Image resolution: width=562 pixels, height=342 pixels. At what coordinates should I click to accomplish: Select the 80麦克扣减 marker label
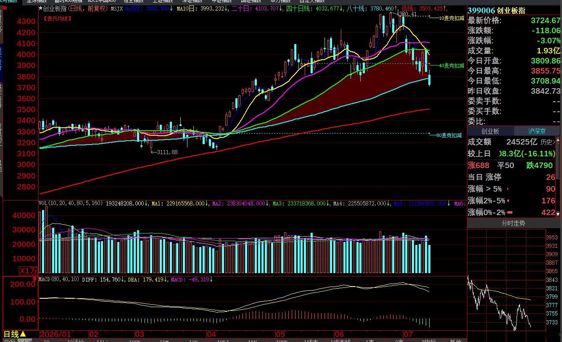449,136
